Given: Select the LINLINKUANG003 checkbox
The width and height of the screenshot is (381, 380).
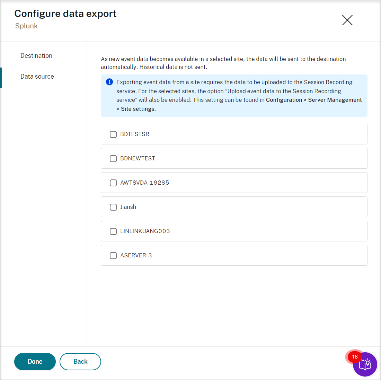Looking at the screenshot, I should pos(113,231).
